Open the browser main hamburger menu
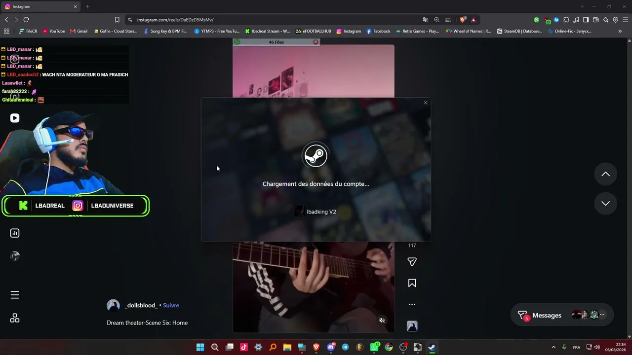Image resolution: width=632 pixels, height=355 pixels. click(x=625, y=20)
